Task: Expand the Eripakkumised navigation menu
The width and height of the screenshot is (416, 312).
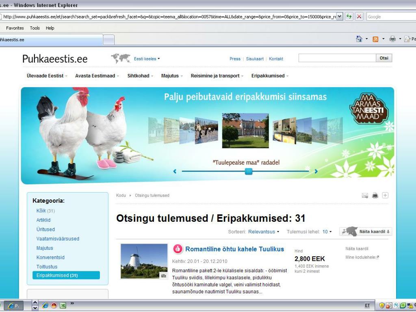Action: click(270, 76)
